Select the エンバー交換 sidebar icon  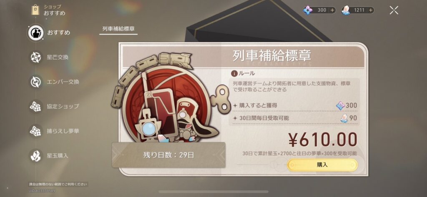36,82
